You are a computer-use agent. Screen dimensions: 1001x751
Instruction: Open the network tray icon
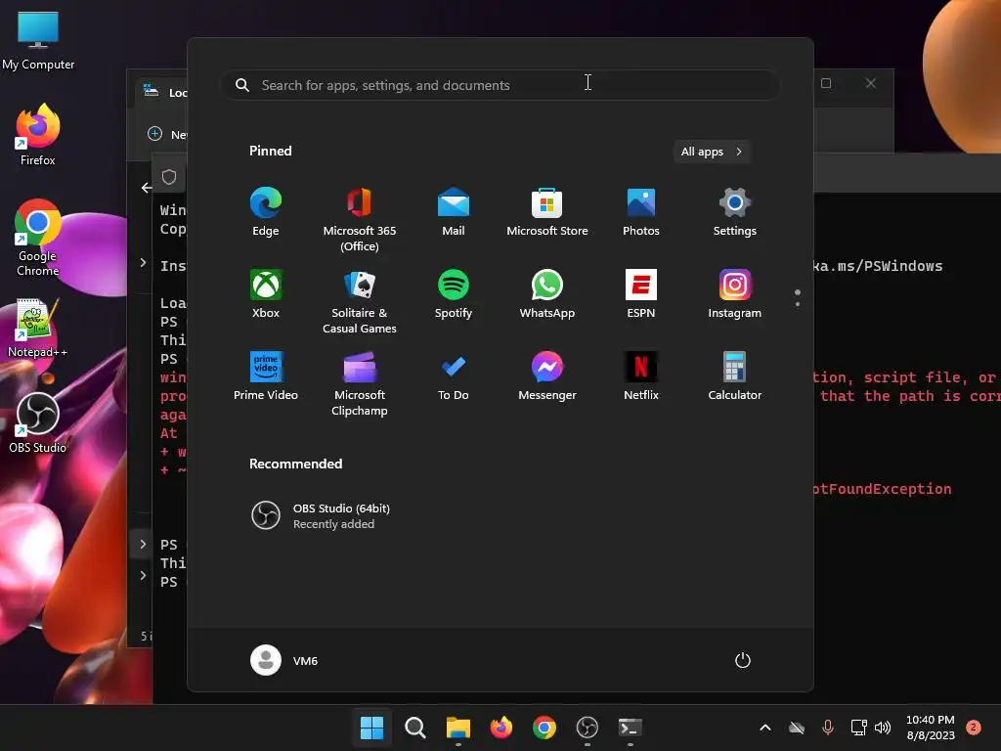click(x=858, y=728)
